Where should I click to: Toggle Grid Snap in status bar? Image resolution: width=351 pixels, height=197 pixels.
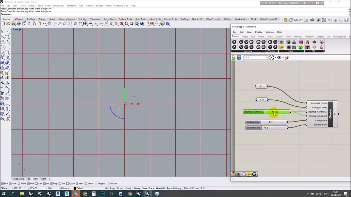click(x=110, y=188)
